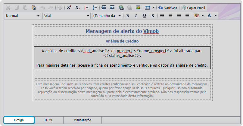The image size is (243, 126).
Task: Apply the font text color
Action: [209, 16]
